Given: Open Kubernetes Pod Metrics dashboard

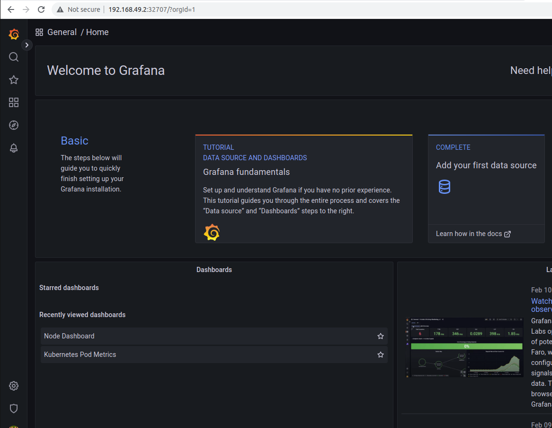Looking at the screenshot, I should 214,355.
